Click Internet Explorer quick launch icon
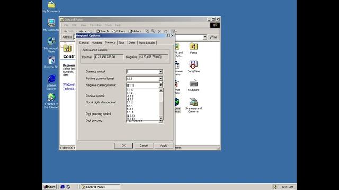This screenshot has height=190, width=339. (63, 187)
